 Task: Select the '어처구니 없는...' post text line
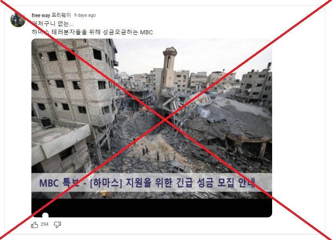coord(53,24)
